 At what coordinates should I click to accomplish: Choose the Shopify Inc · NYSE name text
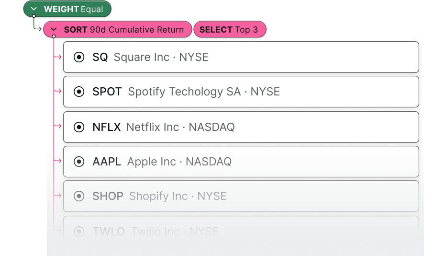(x=178, y=196)
